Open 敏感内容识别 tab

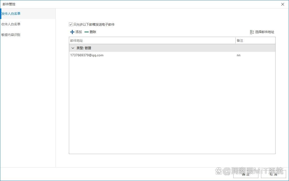click(x=28, y=35)
